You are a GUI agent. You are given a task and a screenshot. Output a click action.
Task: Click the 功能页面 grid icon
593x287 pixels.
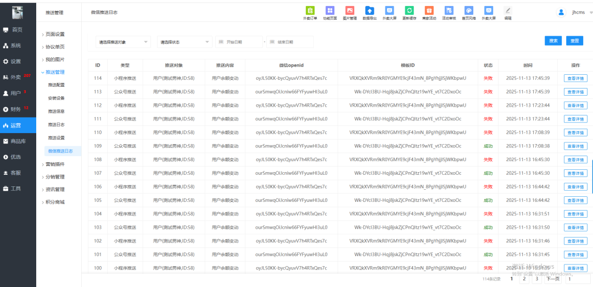click(x=329, y=10)
